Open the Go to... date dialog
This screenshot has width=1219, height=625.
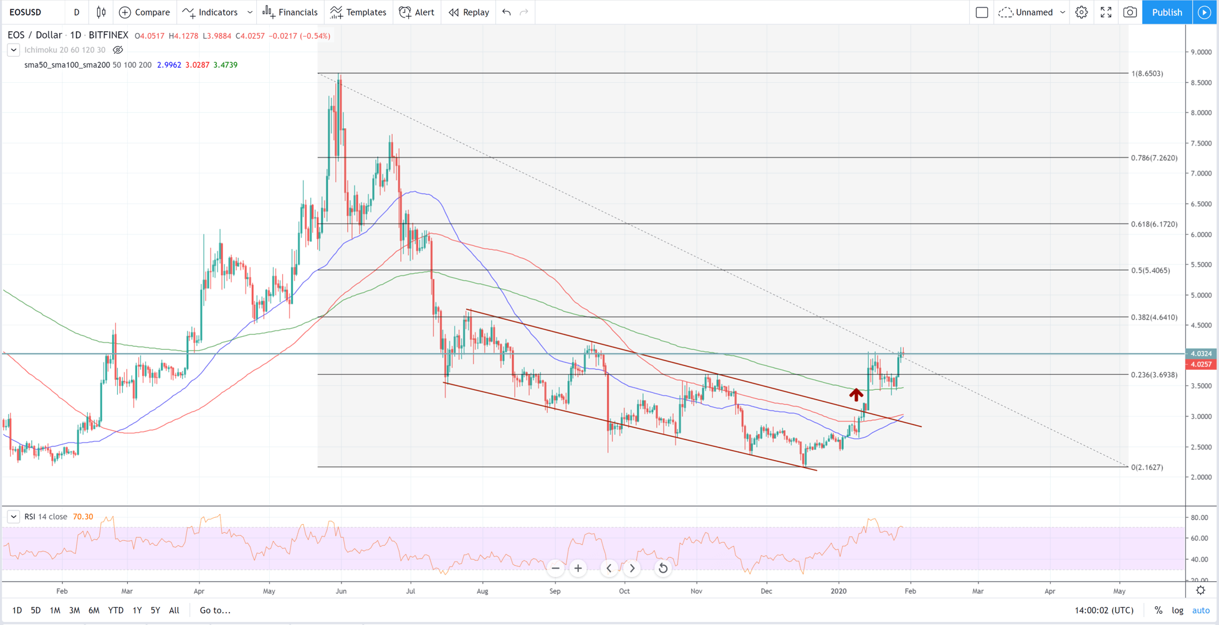click(215, 611)
